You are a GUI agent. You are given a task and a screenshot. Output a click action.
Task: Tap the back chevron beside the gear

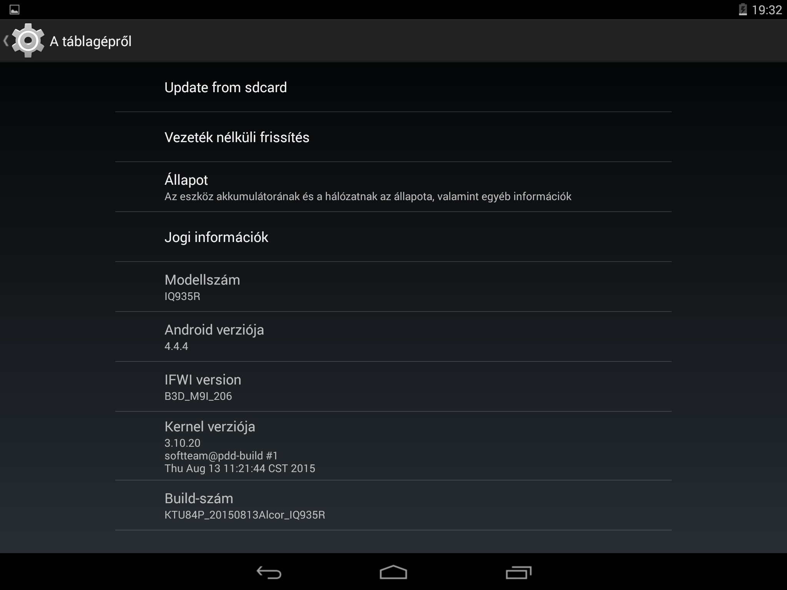6,41
